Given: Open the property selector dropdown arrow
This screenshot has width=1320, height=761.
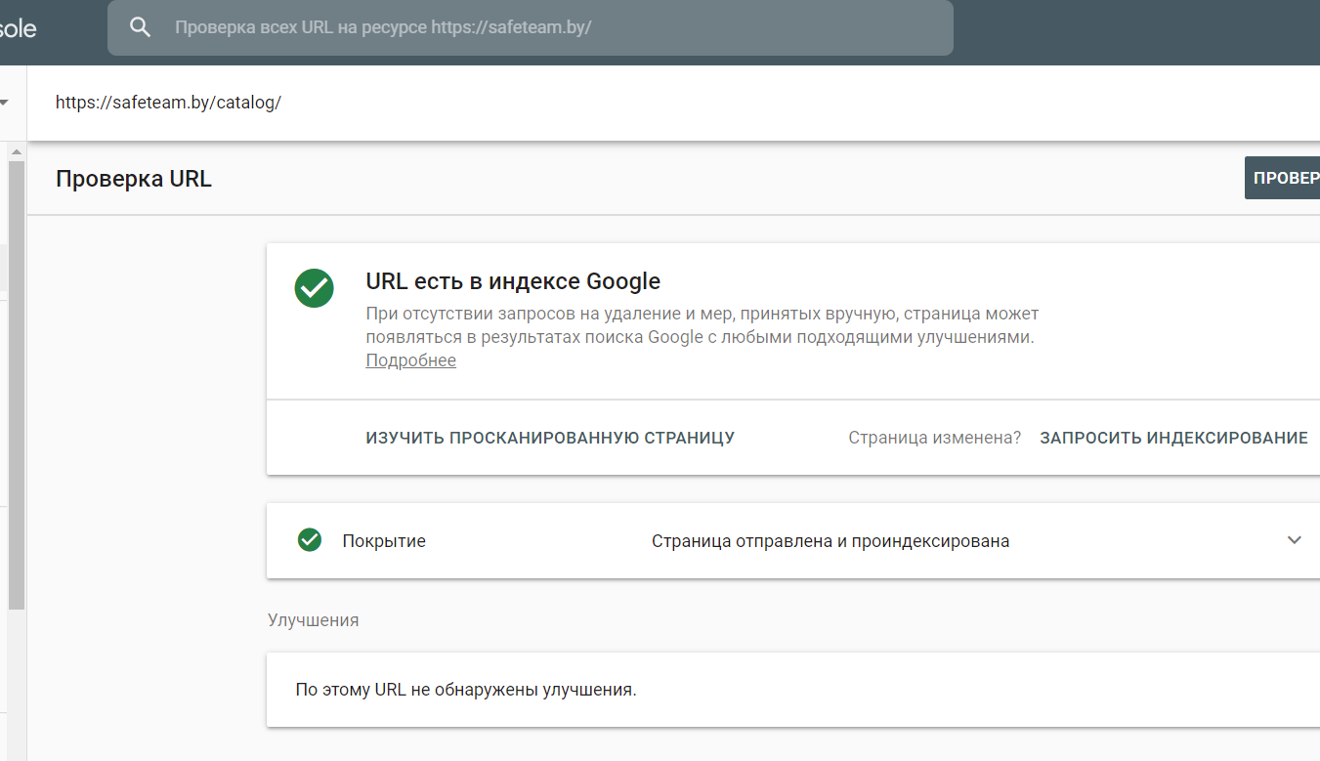Looking at the screenshot, I should [4, 103].
